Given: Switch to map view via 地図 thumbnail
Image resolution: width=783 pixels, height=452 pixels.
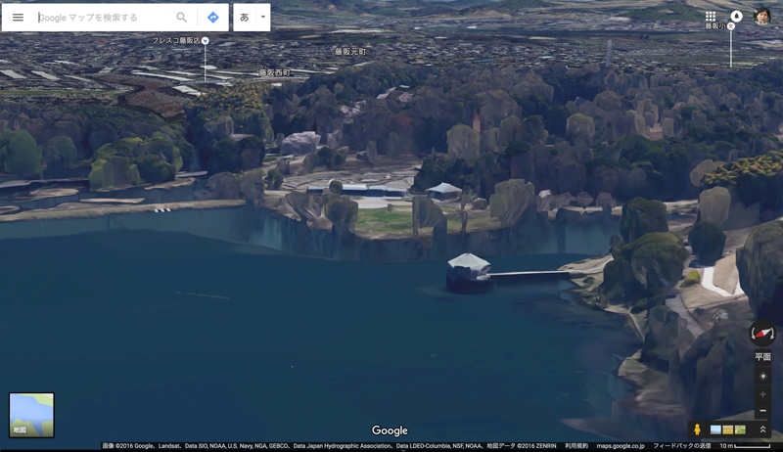Looking at the screenshot, I should (x=31, y=415).
